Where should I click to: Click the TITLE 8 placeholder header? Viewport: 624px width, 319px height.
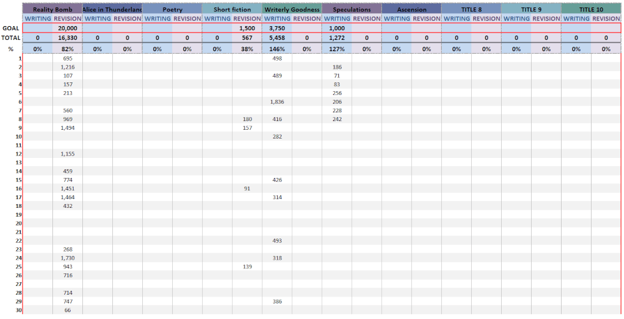click(472, 9)
